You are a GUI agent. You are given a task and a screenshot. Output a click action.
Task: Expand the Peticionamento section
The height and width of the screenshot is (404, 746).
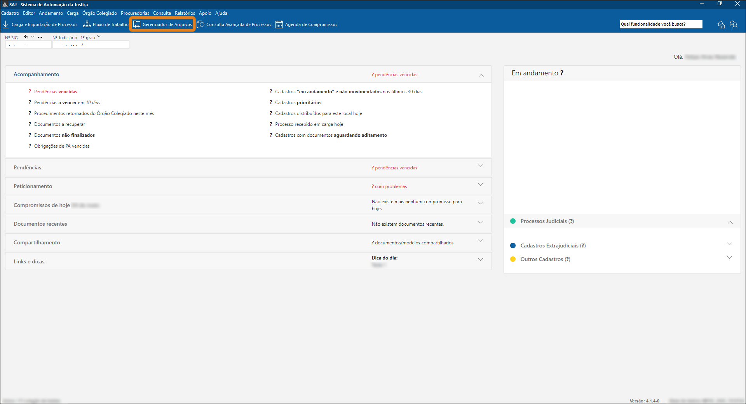tap(481, 185)
